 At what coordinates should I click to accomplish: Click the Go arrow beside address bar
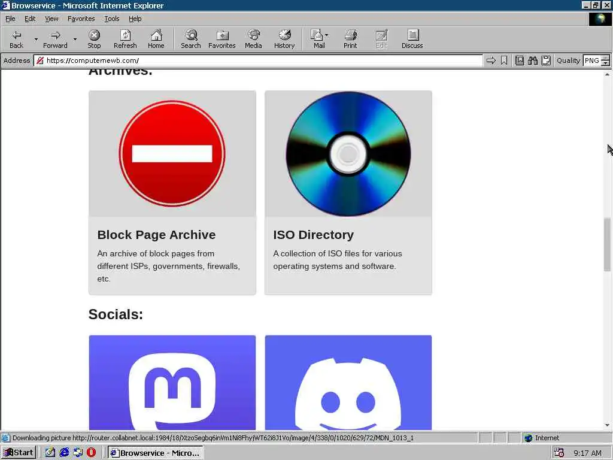point(491,60)
